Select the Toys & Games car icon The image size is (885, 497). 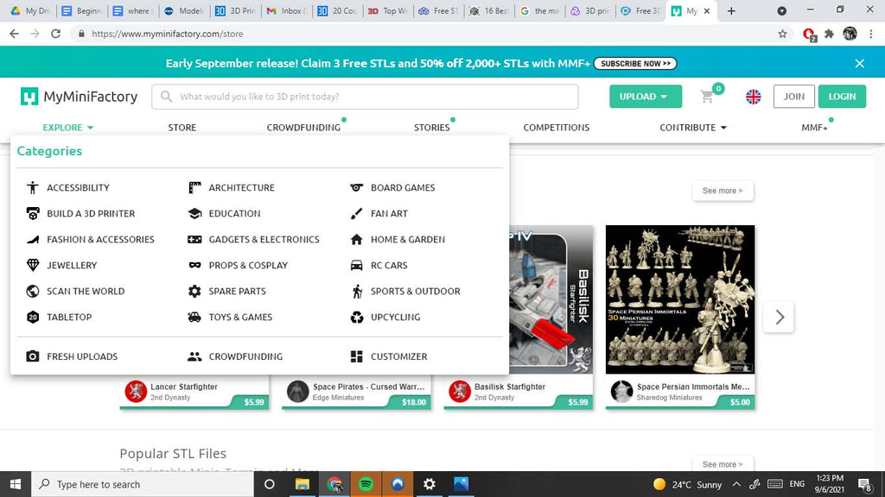coord(194,318)
